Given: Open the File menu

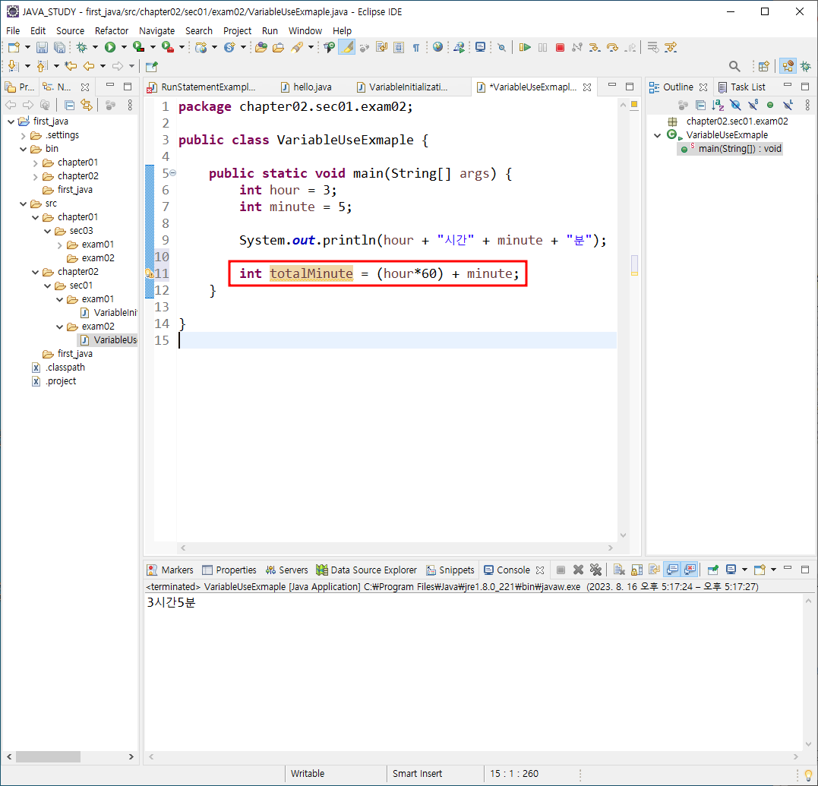Looking at the screenshot, I should (x=13, y=31).
